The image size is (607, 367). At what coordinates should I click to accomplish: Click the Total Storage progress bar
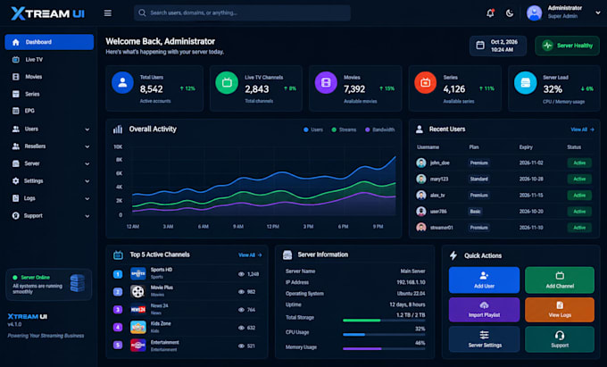(384, 321)
